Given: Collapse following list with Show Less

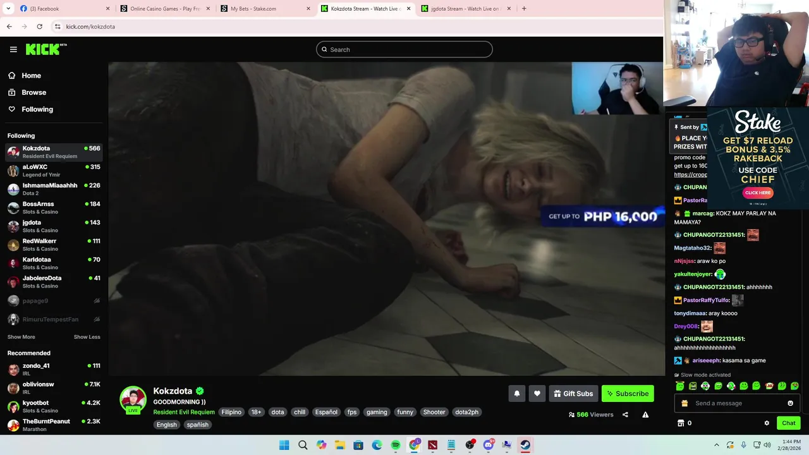Looking at the screenshot, I should click(87, 337).
